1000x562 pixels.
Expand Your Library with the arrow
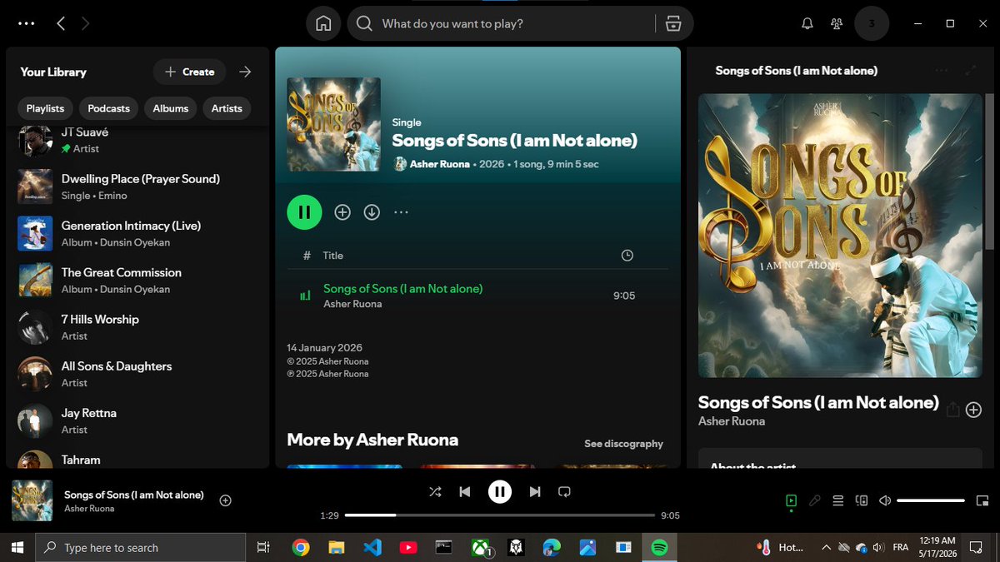click(245, 72)
